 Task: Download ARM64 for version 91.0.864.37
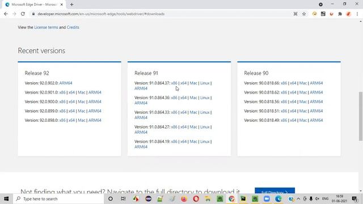(x=141, y=88)
